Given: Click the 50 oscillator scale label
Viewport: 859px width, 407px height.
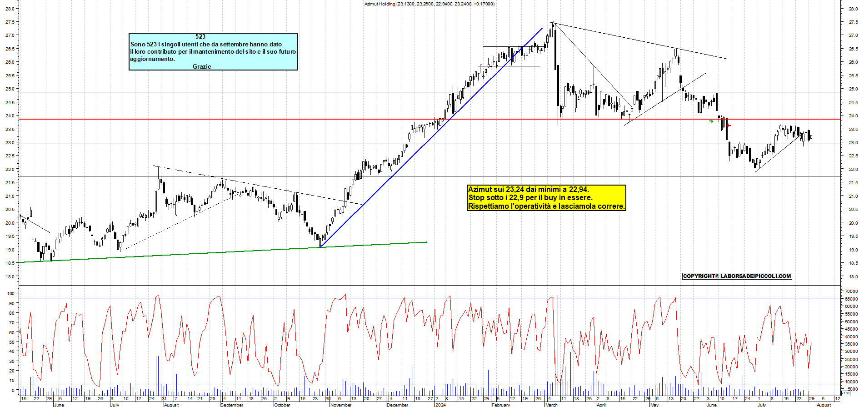Looking at the screenshot, I should pos(12,342).
